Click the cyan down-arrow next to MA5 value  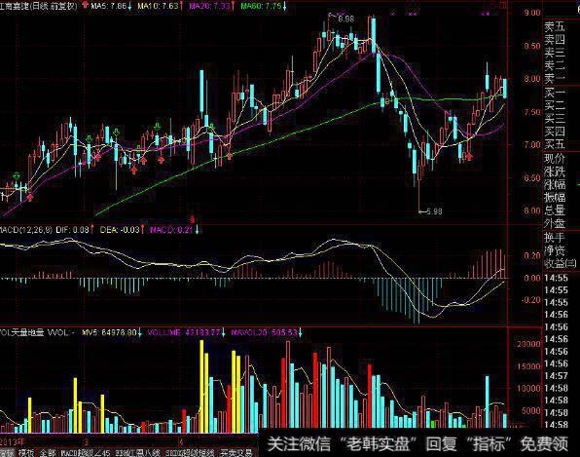coord(129,6)
